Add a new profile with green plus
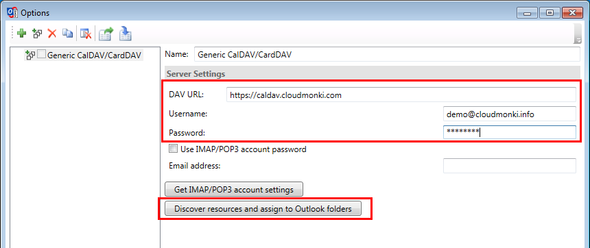Screen dimensions: 590x248 (22, 34)
